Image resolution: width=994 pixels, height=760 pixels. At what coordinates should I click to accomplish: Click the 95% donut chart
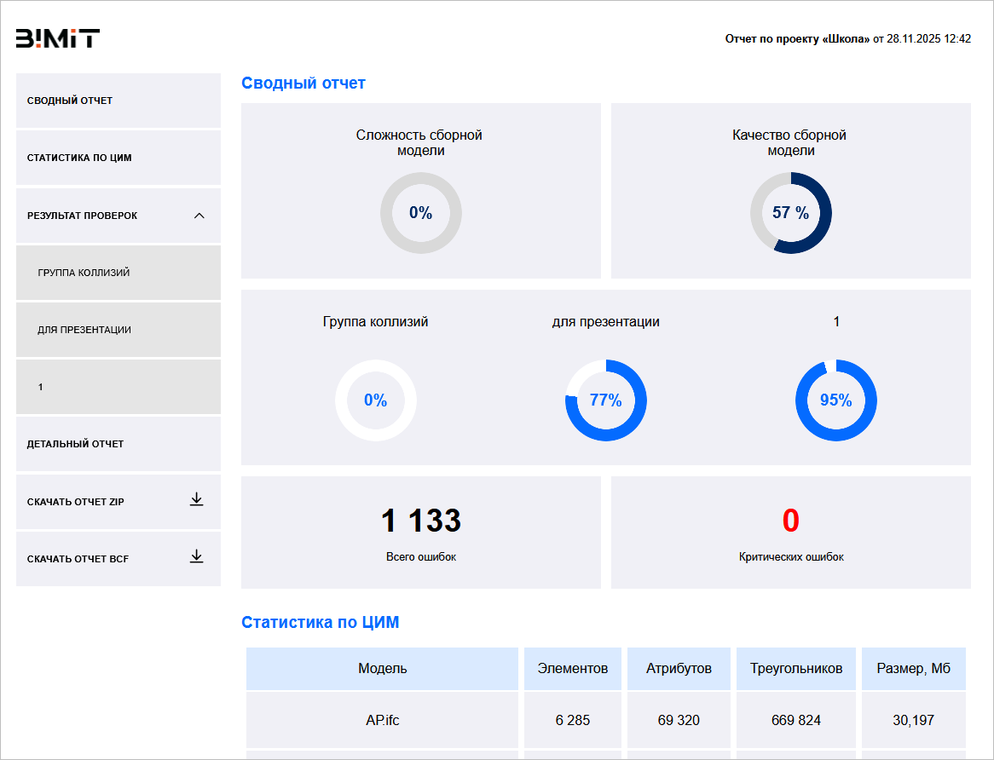[835, 400]
